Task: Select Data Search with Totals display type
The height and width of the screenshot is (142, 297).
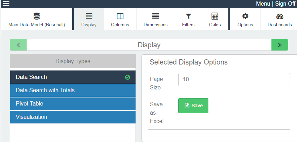Action: click(73, 90)
